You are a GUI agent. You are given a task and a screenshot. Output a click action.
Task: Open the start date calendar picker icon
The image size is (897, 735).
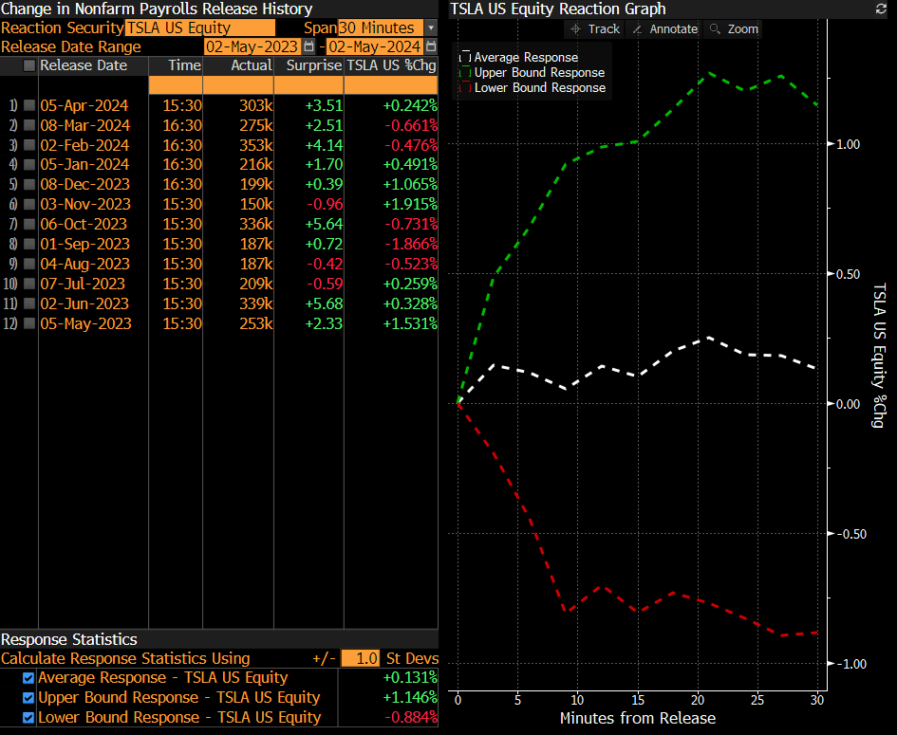pos(308,46)
